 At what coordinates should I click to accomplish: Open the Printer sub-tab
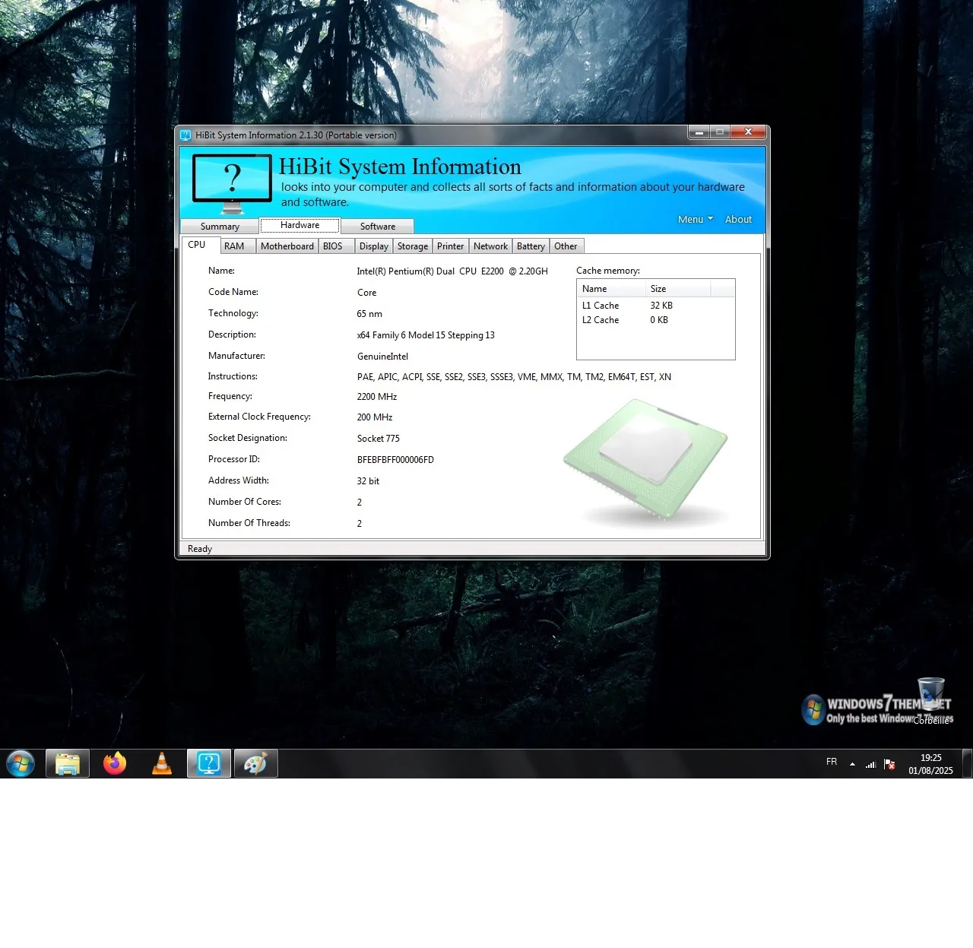click(x=451, y=246)
